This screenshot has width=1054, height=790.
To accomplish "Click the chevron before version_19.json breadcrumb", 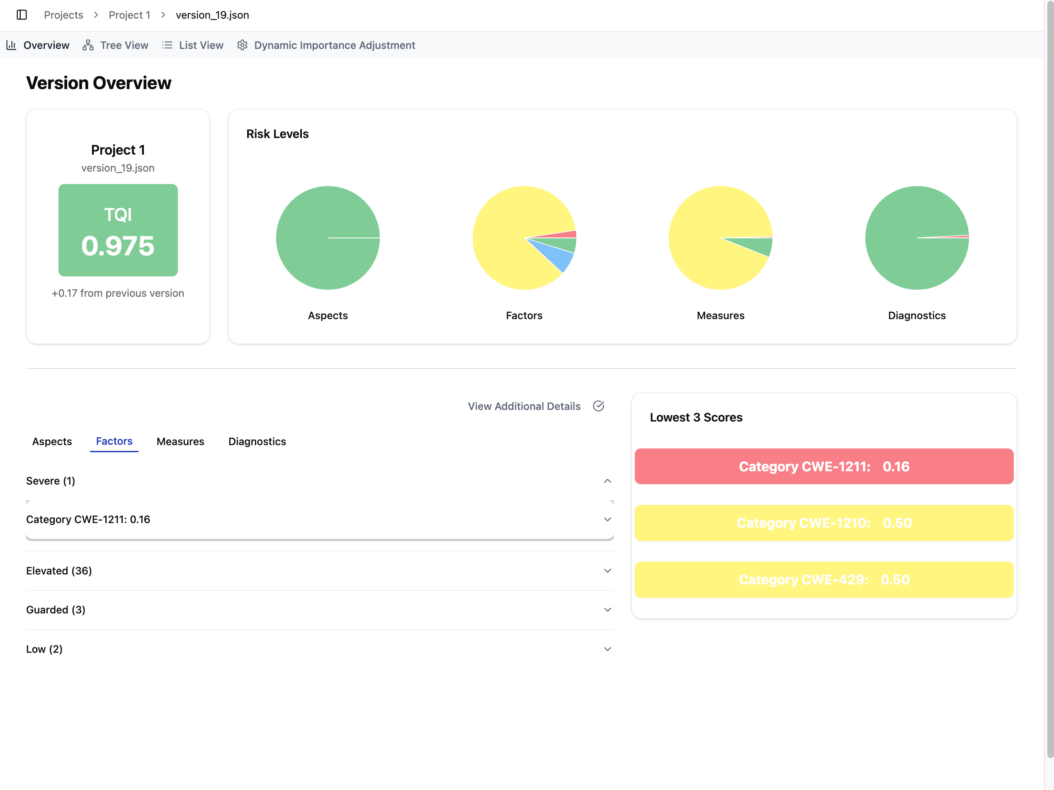I will point(163,15).
